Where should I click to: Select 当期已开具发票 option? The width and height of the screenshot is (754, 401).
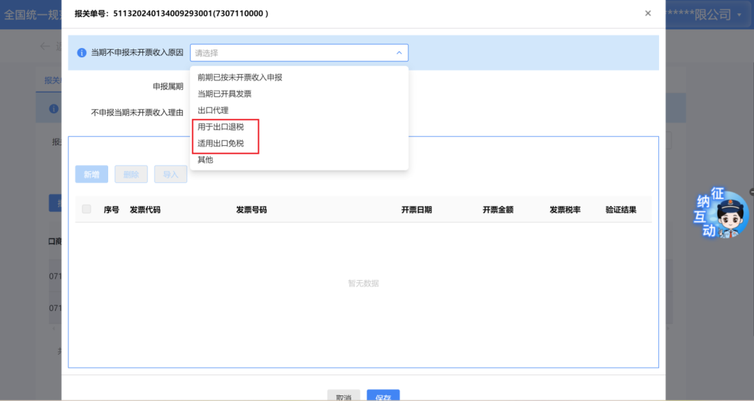tap(225, 94)
